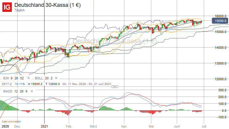Click the H 15806.2 high value

(35, 84)
